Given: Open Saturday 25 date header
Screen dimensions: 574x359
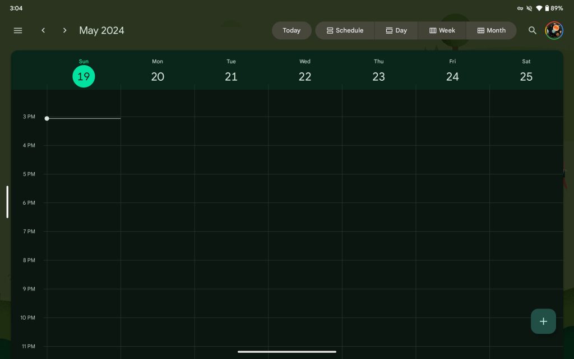Looking at the screenshot, I should (526, 76).
